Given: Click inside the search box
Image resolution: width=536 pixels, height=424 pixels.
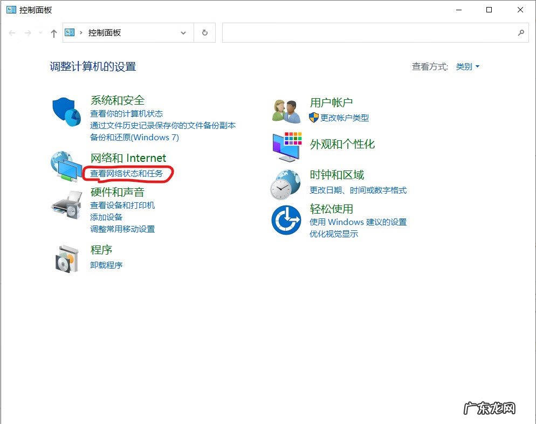Looking at the screenshot, I should click(x=372, y=33).
